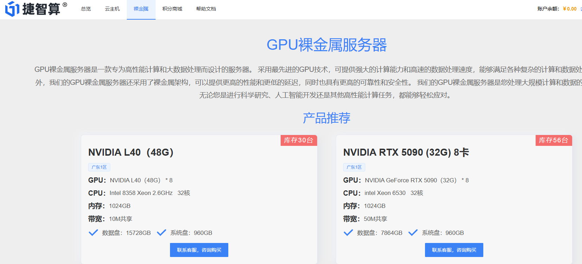Click 联系客服 button for RTX 5090
582x264 pixels.
(454, 250)
